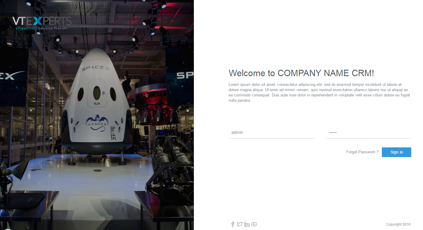Sign in with the blue button
The width and height of the screenshot is (423, 230).
(397, 152)
